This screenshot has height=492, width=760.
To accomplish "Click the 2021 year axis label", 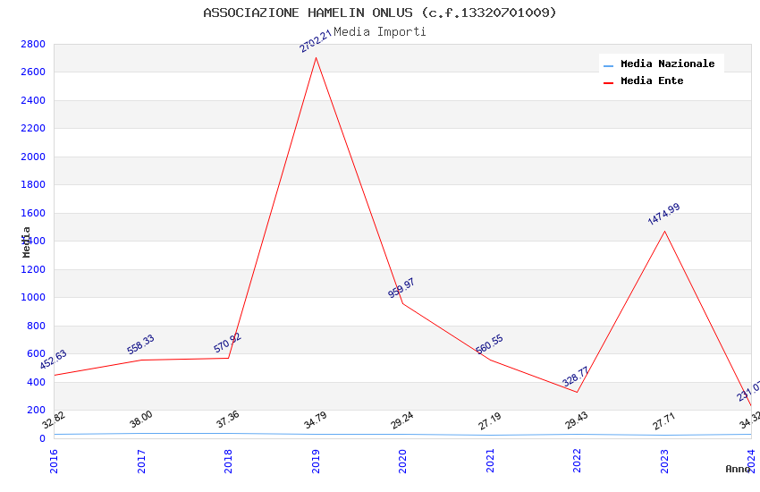I will point(490,461).
